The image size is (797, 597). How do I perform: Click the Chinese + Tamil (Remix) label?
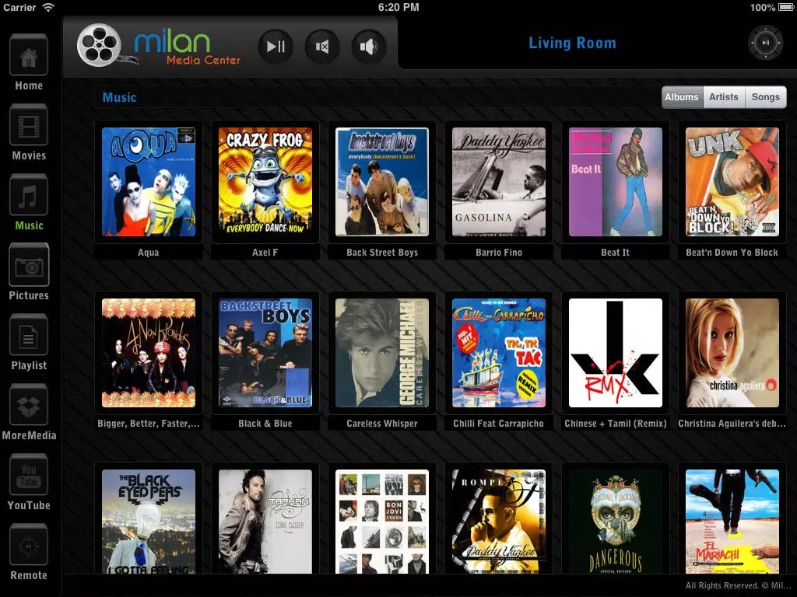tap(616, 424)
